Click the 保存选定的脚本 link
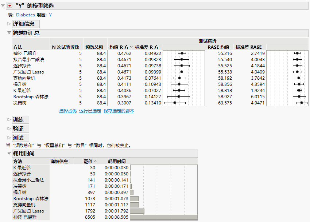Viewport: 310px width, 222px height. click(119, 111)
